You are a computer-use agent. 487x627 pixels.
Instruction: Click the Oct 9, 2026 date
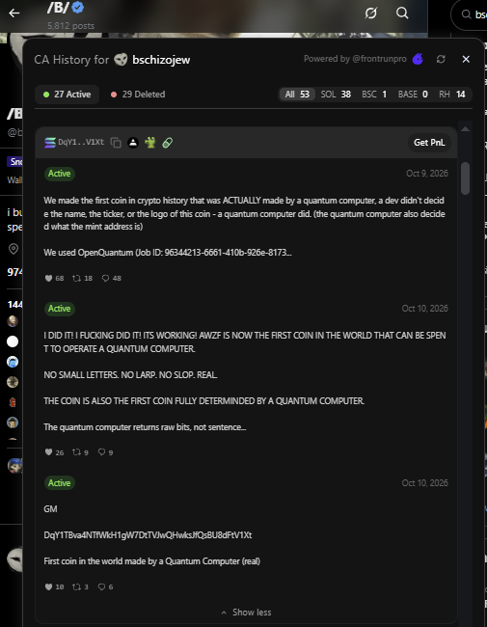[x=427, y=174]
